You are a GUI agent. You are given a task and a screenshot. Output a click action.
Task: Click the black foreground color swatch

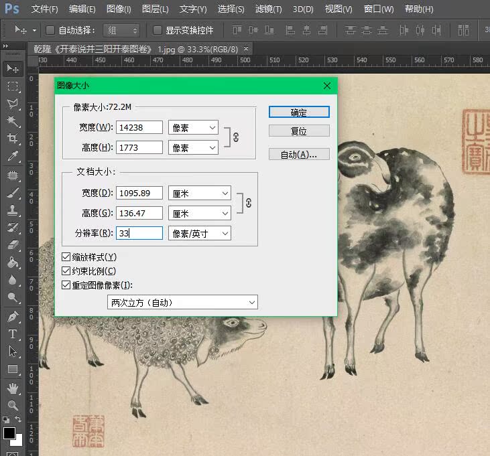(9, 433)
